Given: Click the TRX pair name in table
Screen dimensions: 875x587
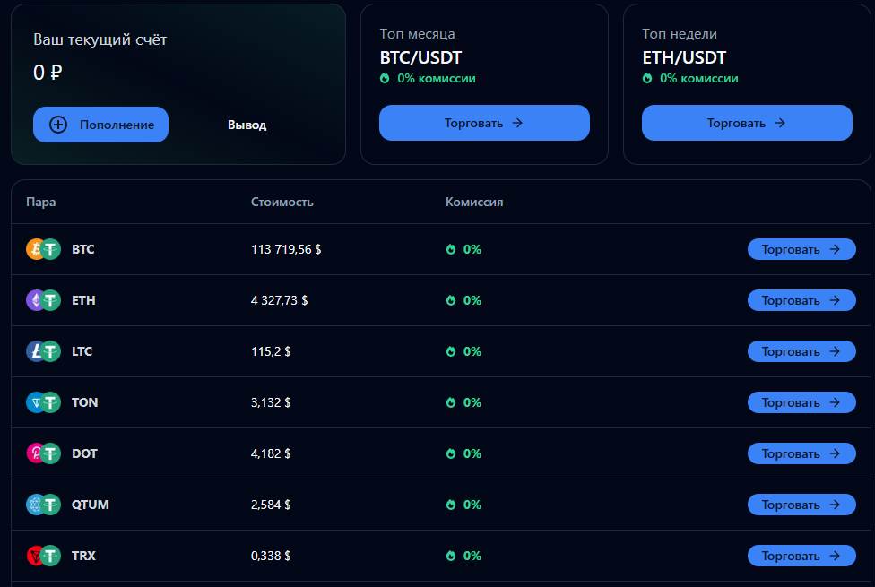Looking at the screenshot, I should pyautogui.click(x=83, y=556).
